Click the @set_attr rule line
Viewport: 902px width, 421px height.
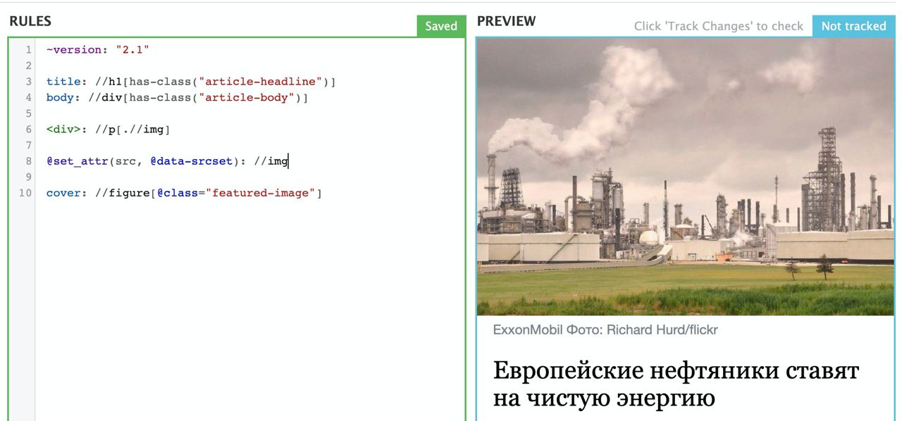(168, 161)
